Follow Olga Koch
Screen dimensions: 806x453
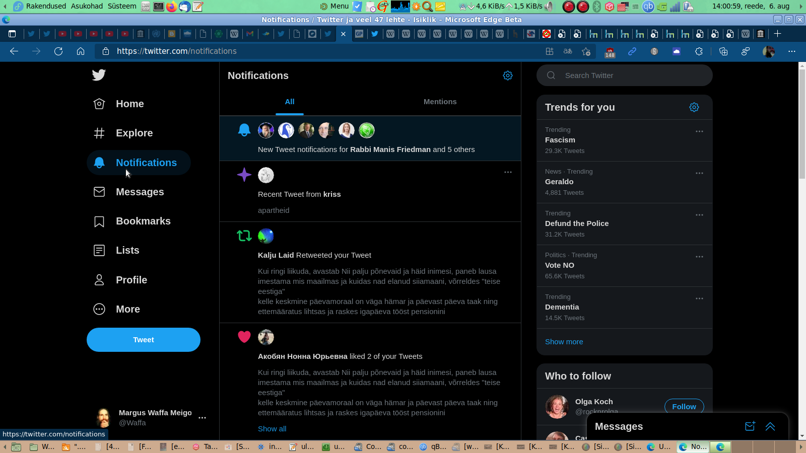(684, 406)
